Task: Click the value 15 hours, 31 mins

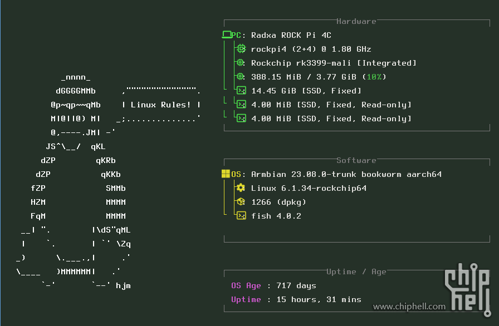Action: (x=319, y=300)
